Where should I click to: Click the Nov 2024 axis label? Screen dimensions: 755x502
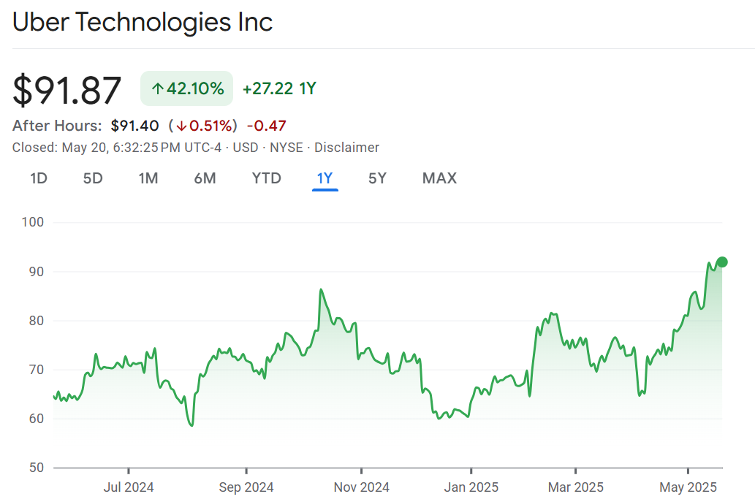coord(361,487)
